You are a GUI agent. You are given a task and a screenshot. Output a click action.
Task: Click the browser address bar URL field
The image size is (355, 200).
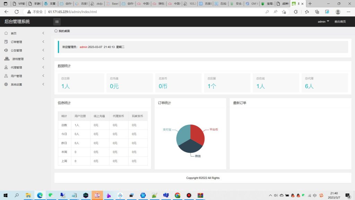[x=139, y=11]
